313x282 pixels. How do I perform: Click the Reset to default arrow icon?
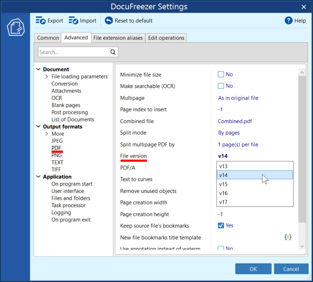click(109, 21)
